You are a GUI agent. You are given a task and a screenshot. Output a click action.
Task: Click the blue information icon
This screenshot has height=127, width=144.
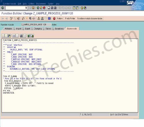click(49, 18)
